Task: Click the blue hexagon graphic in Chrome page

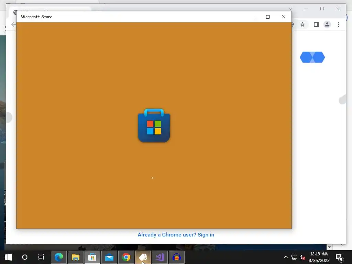Action: [312, 57]
